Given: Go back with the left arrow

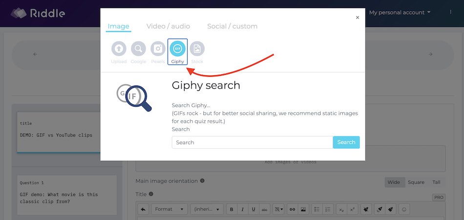Looking at the screenshot, I should [35, 54].
